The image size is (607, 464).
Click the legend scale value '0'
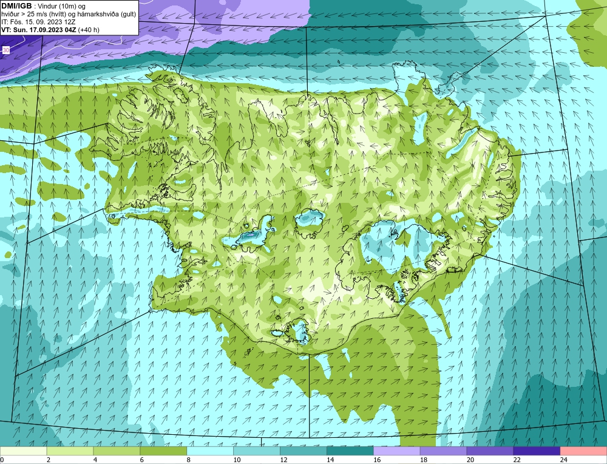(x=2, y=460)
